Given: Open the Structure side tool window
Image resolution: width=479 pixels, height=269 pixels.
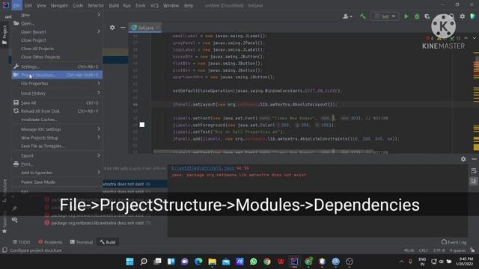Looking at the screenshot, I should [x=4, y=191].
